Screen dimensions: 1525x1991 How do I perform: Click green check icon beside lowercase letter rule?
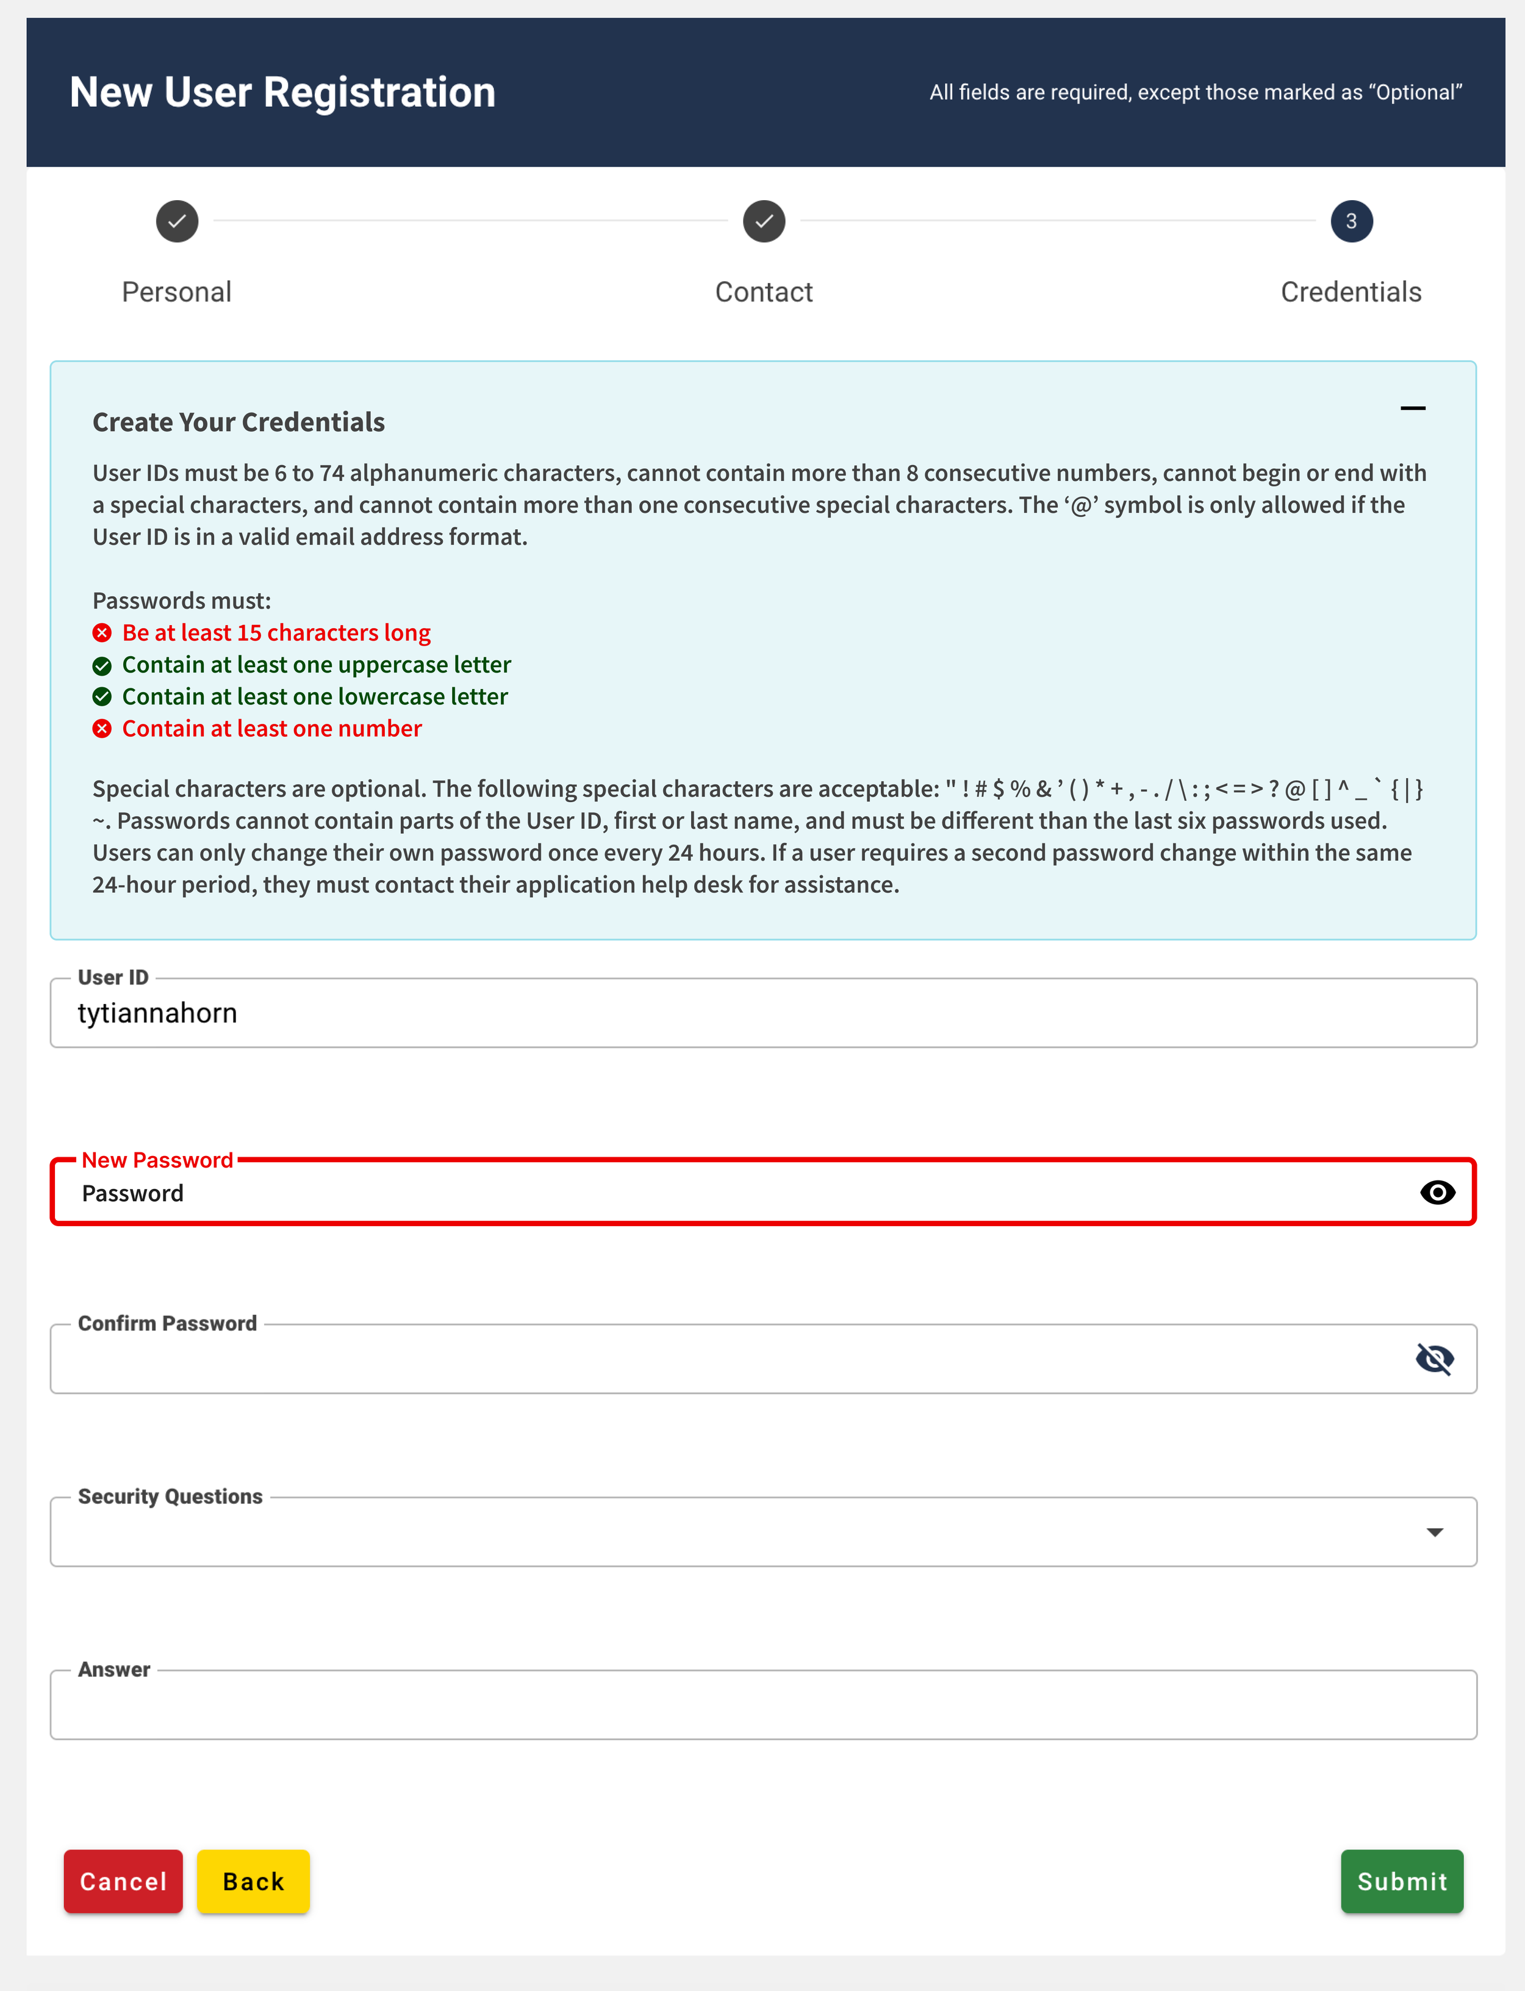[102, 696]
